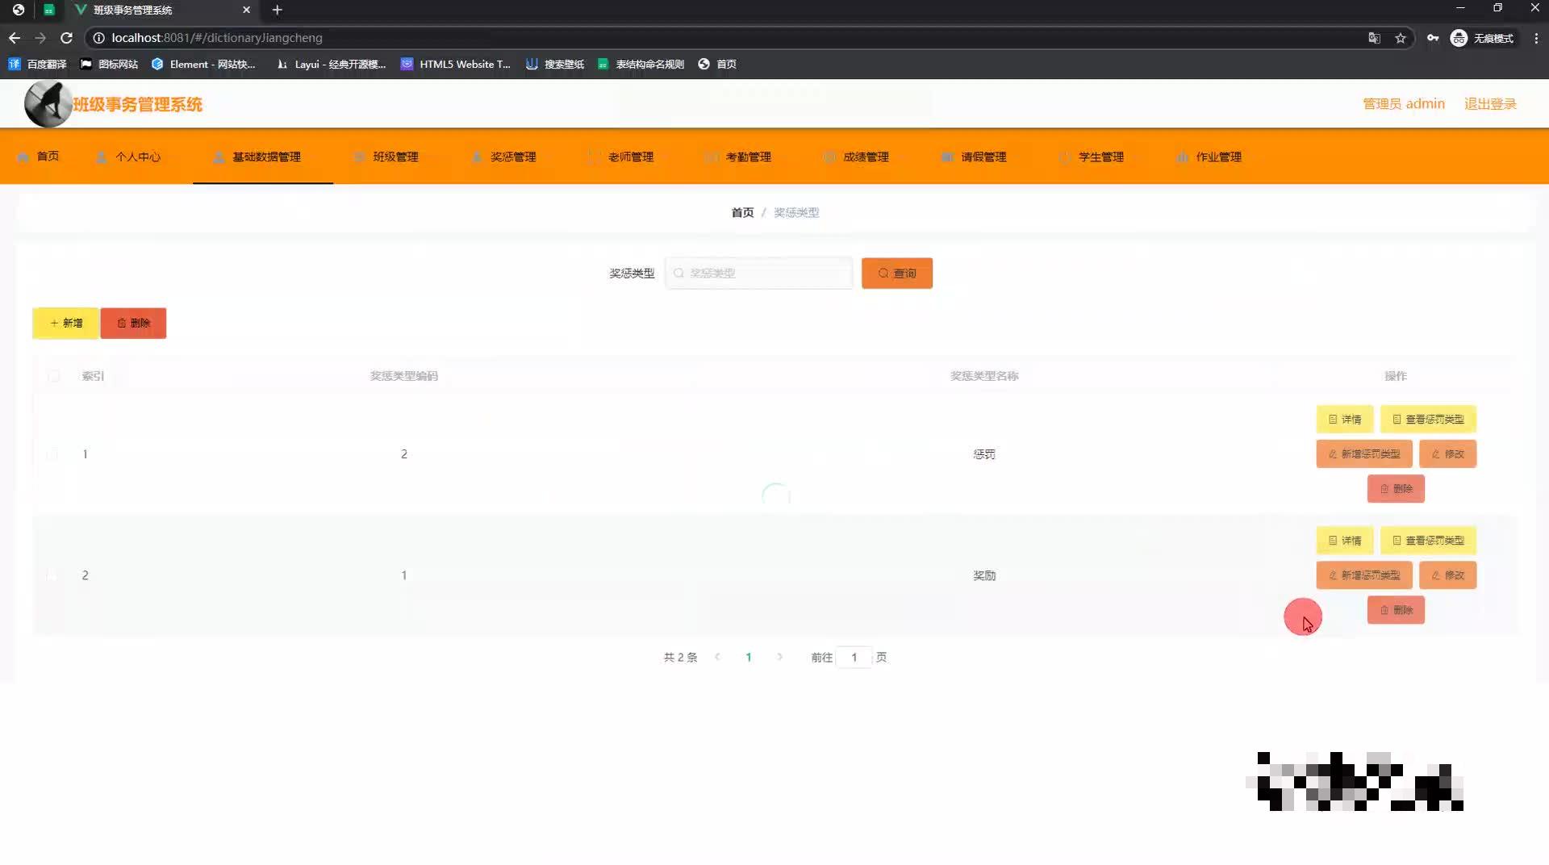Toggle the select-all checkbox in the table header
Image resolution: width=1549 pixels, height=865 pixels.
[53, 376]
